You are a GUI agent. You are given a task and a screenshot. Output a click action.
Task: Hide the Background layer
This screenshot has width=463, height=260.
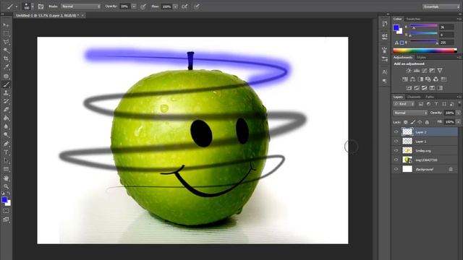(x=396, y=169)
